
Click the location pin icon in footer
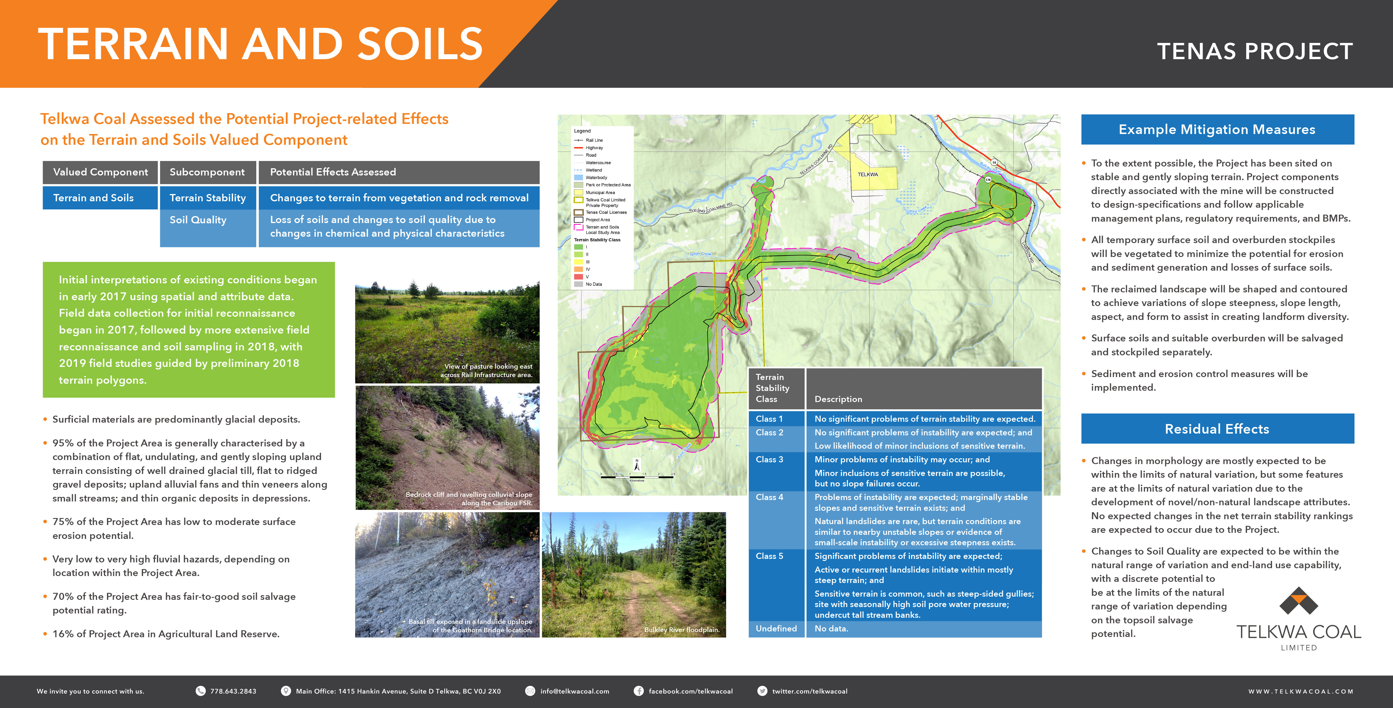click(286, 691)
